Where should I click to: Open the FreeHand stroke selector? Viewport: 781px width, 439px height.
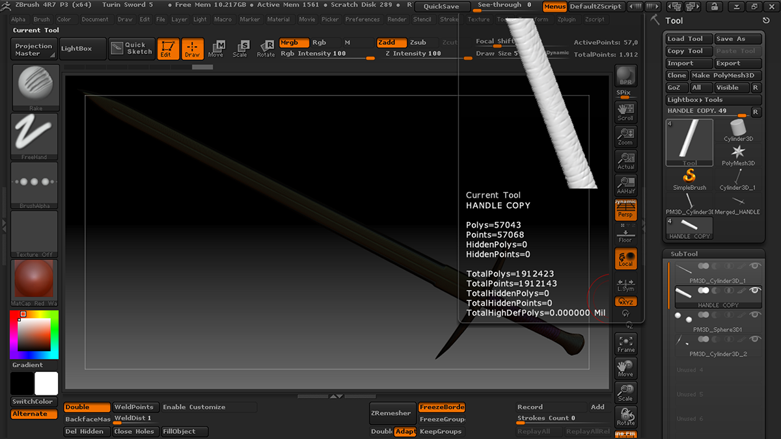35,137
